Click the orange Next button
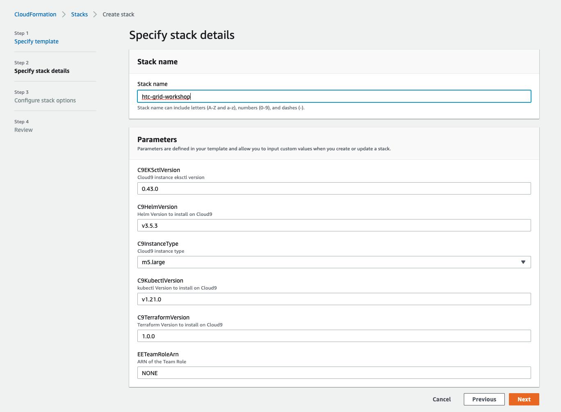 tap(524, 399)
